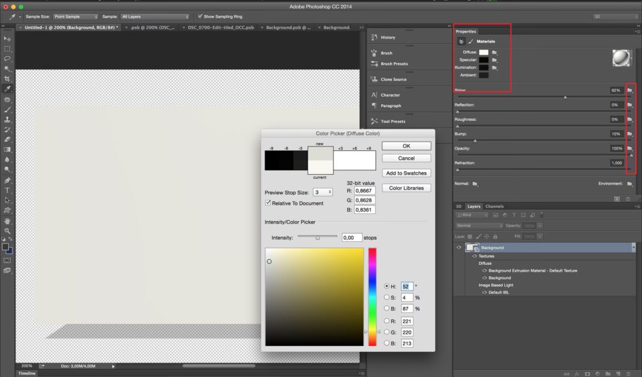Open the Sample Size dropdown

coord(75,16)
